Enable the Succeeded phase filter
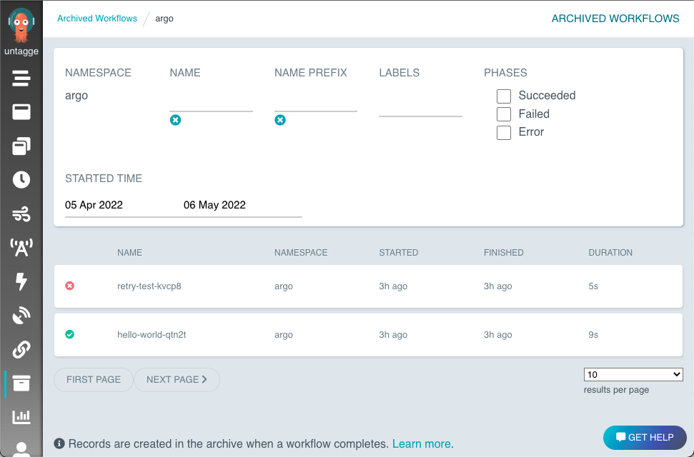The height and width of the screenshot is (457, 694). [x=503, y=96]
